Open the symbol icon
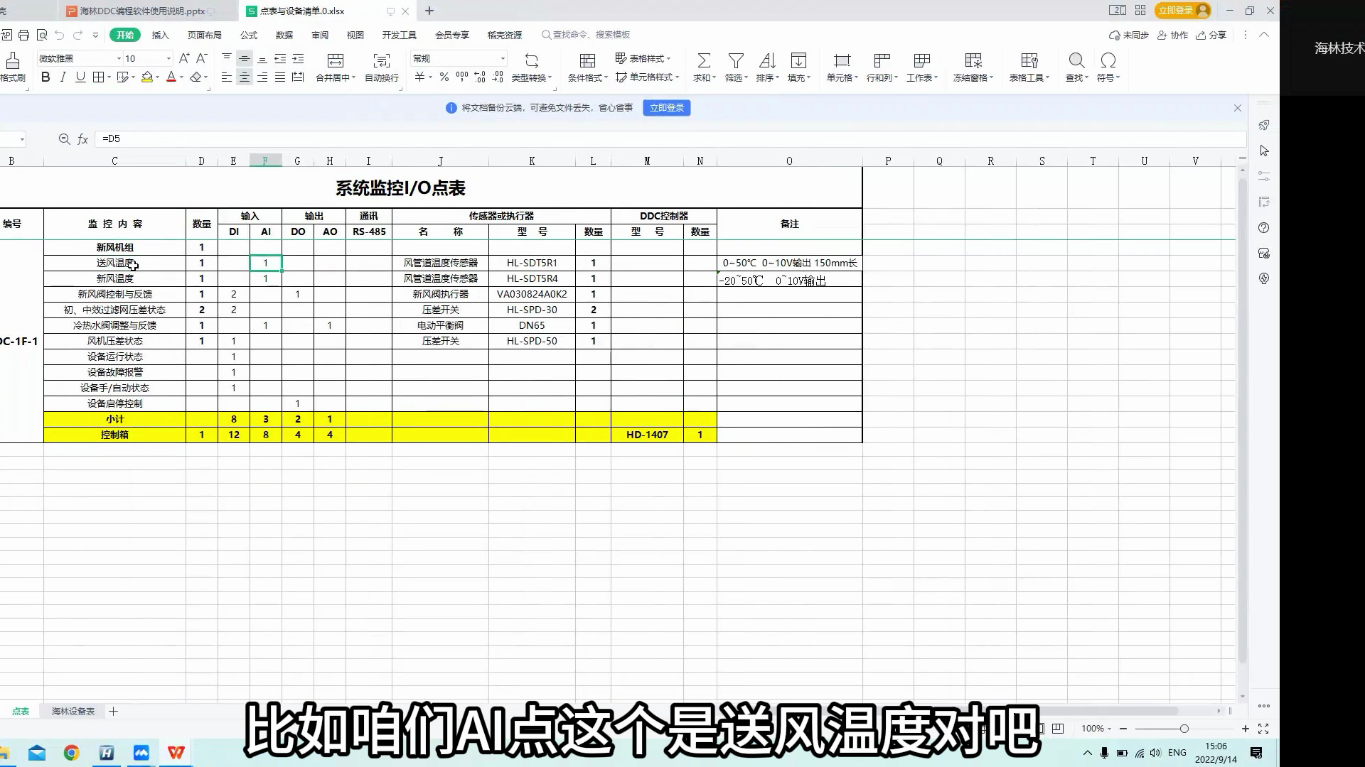 point(1108,61)
